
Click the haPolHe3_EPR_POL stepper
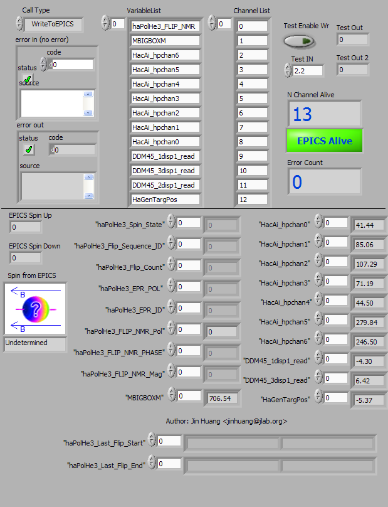pos(172,286)
